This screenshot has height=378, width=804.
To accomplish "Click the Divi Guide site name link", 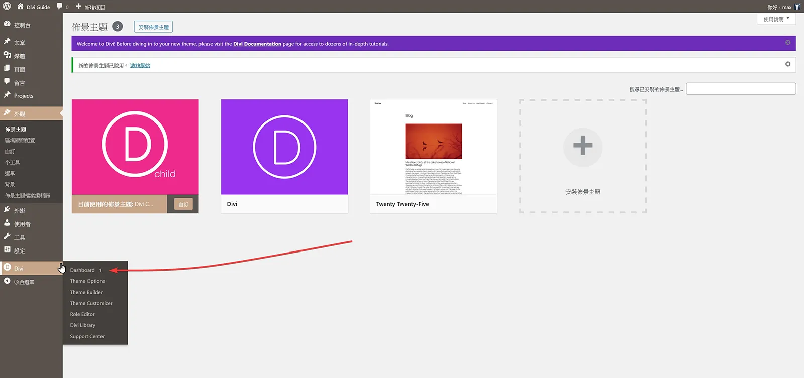I will point(38,7).
